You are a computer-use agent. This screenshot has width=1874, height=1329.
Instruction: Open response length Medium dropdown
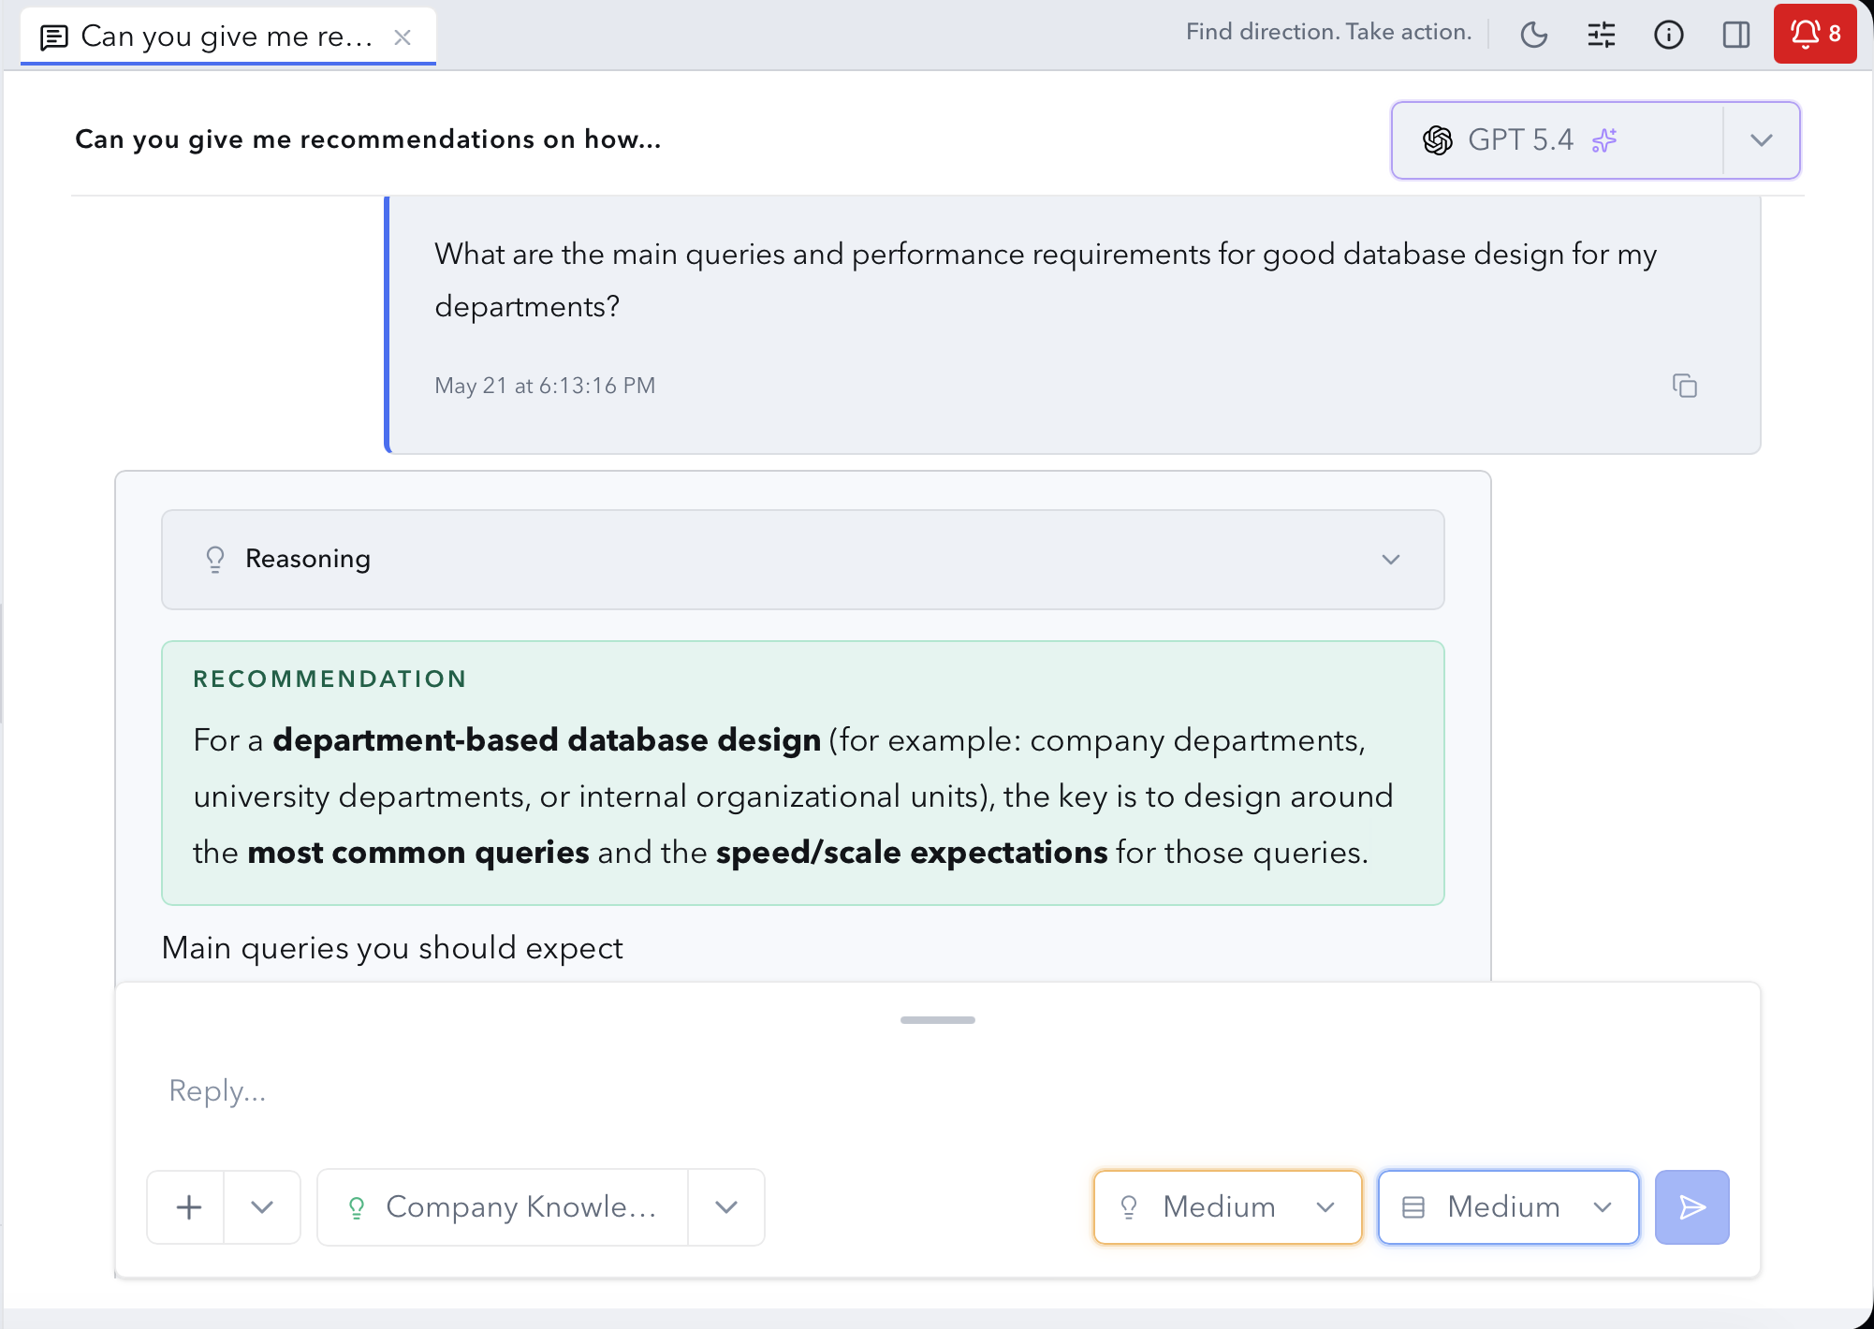tap(1509, 1207)
